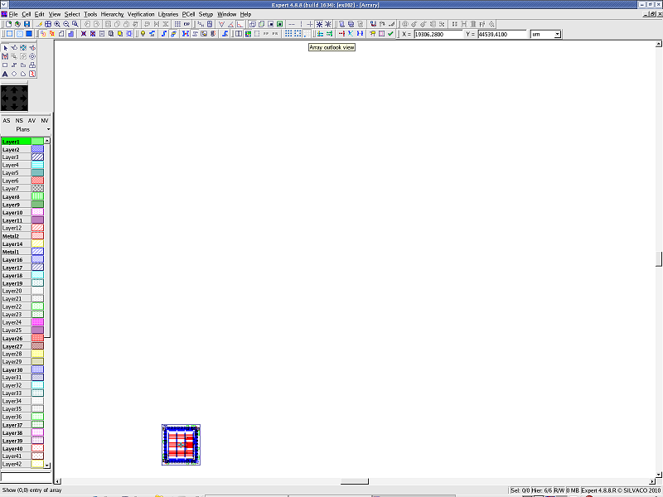The height and width of the screenshot is (497, 663).
Task: Toggle the AS layer filter button
Action: (7, 121)
